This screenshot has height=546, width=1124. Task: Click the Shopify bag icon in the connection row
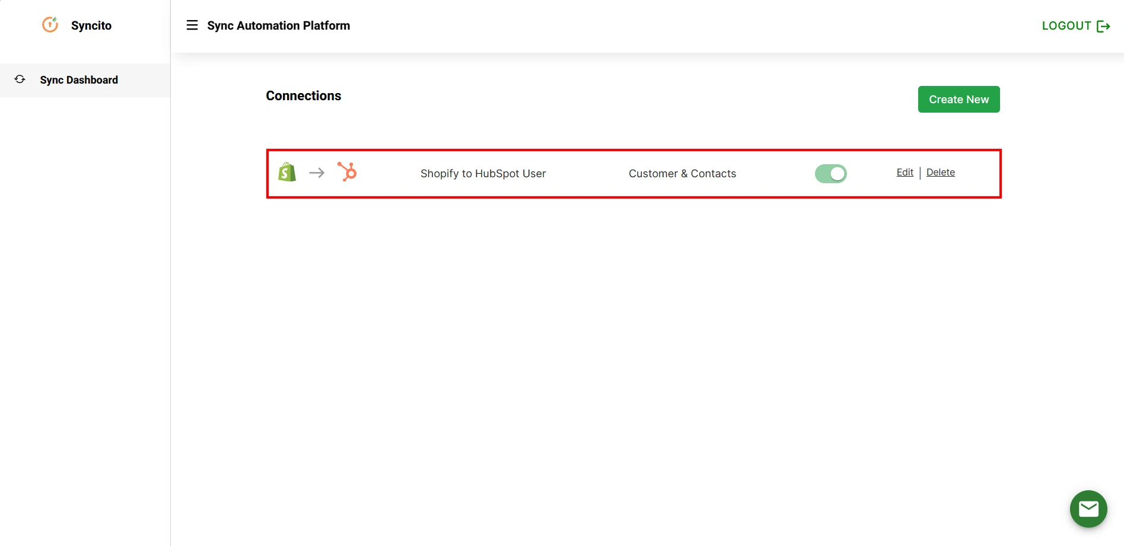tap(286, 173)
